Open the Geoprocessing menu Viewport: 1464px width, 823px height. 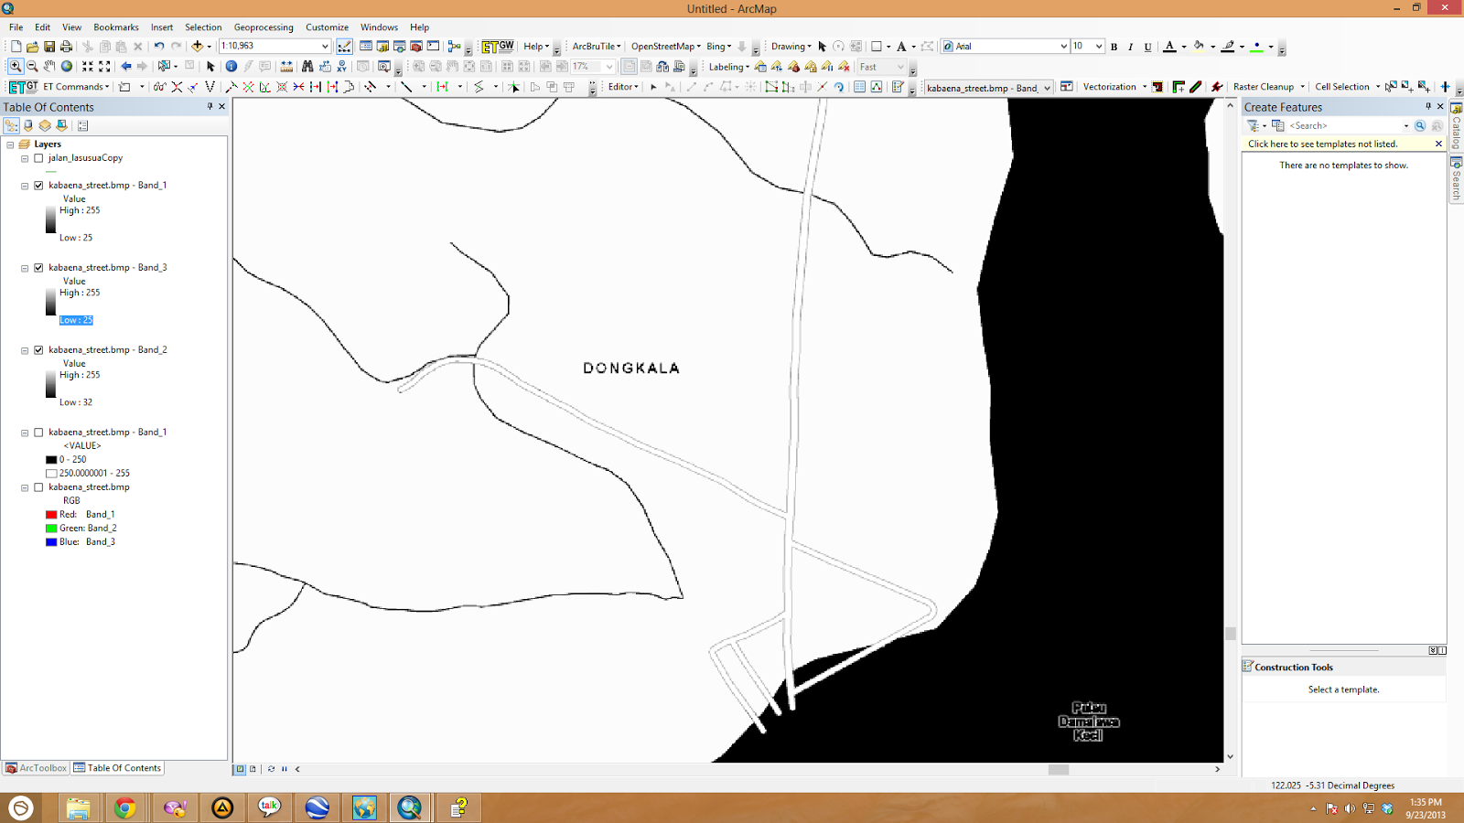point(263,27)
